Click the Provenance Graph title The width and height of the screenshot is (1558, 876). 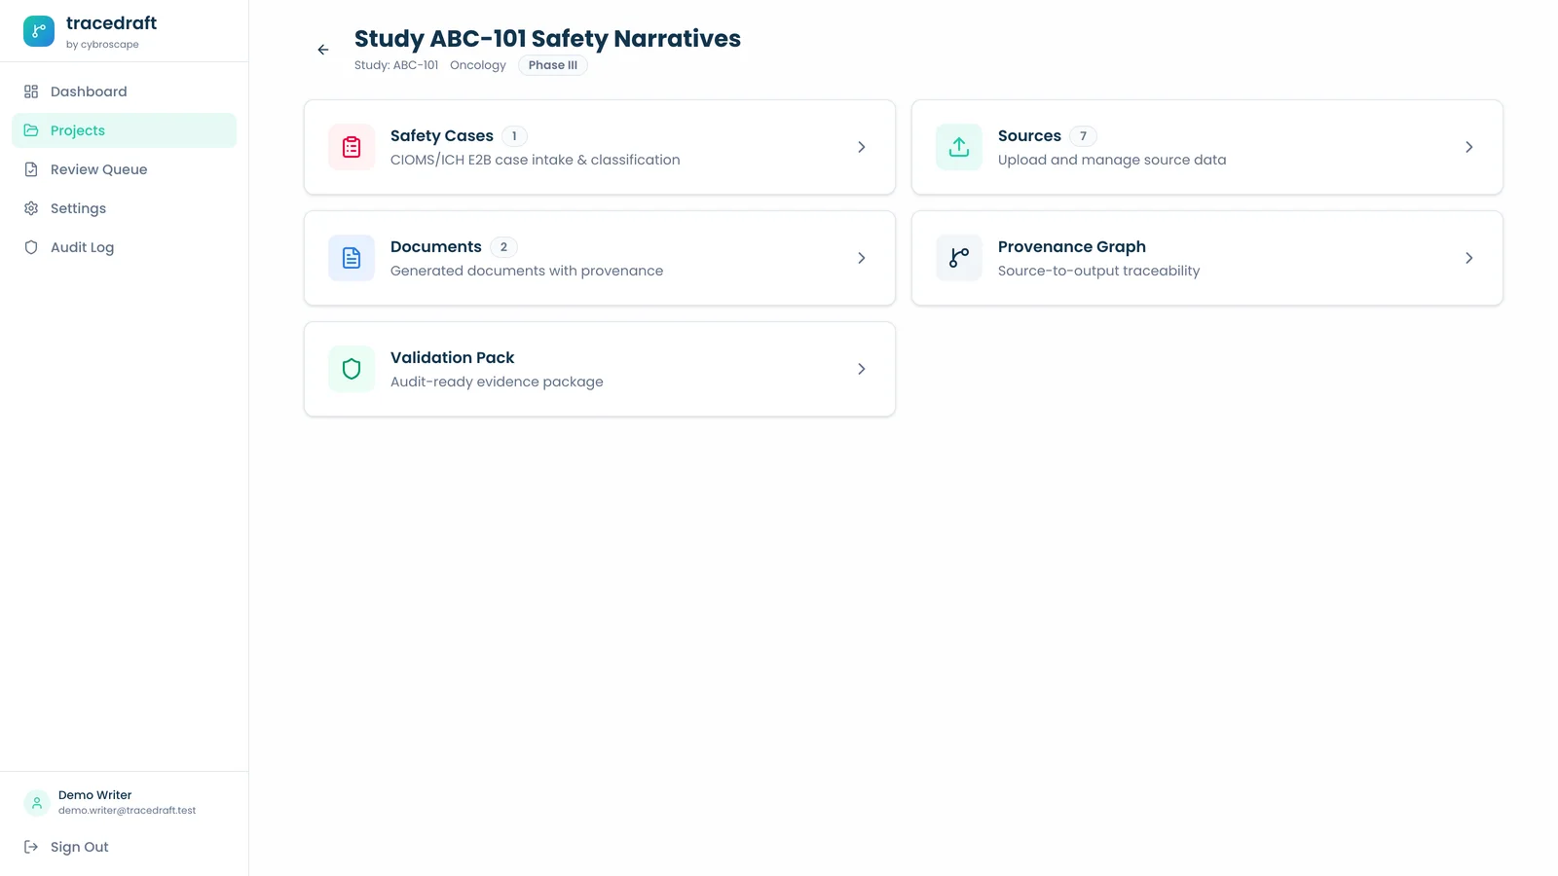(x=1072, y=247)
